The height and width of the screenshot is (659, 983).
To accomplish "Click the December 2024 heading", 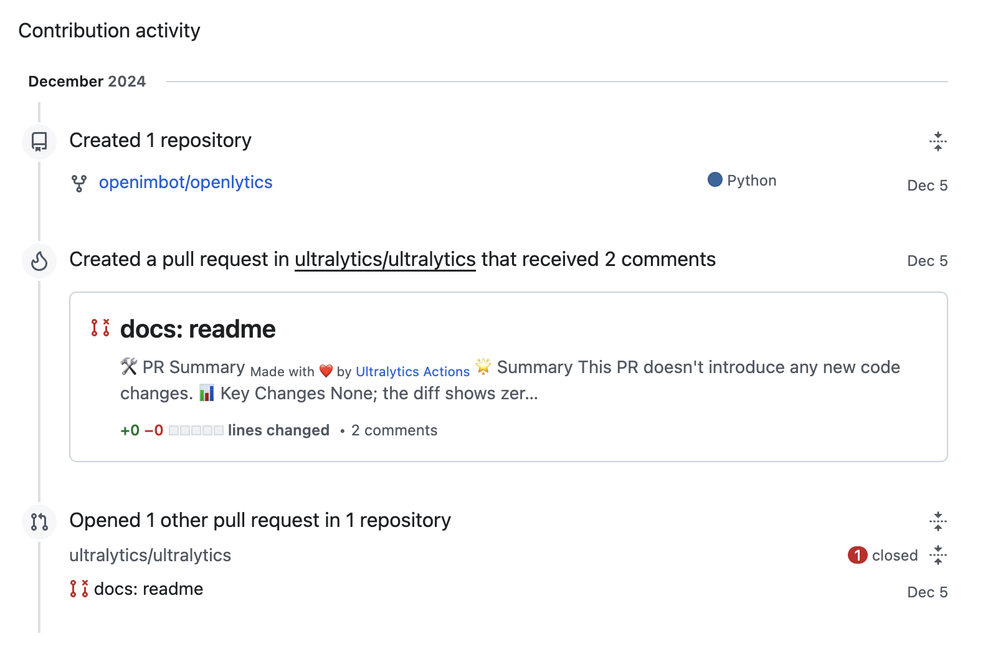I will [x=87, y=82].
